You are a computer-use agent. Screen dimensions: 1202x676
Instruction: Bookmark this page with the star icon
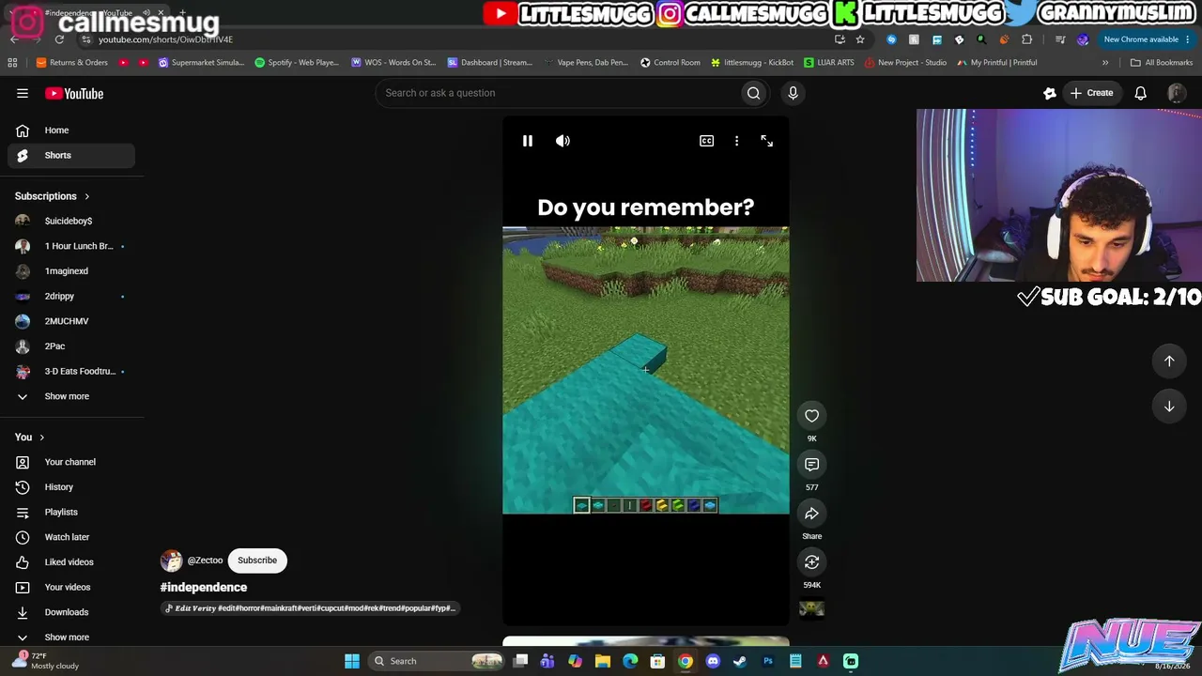tap(859, 39)
